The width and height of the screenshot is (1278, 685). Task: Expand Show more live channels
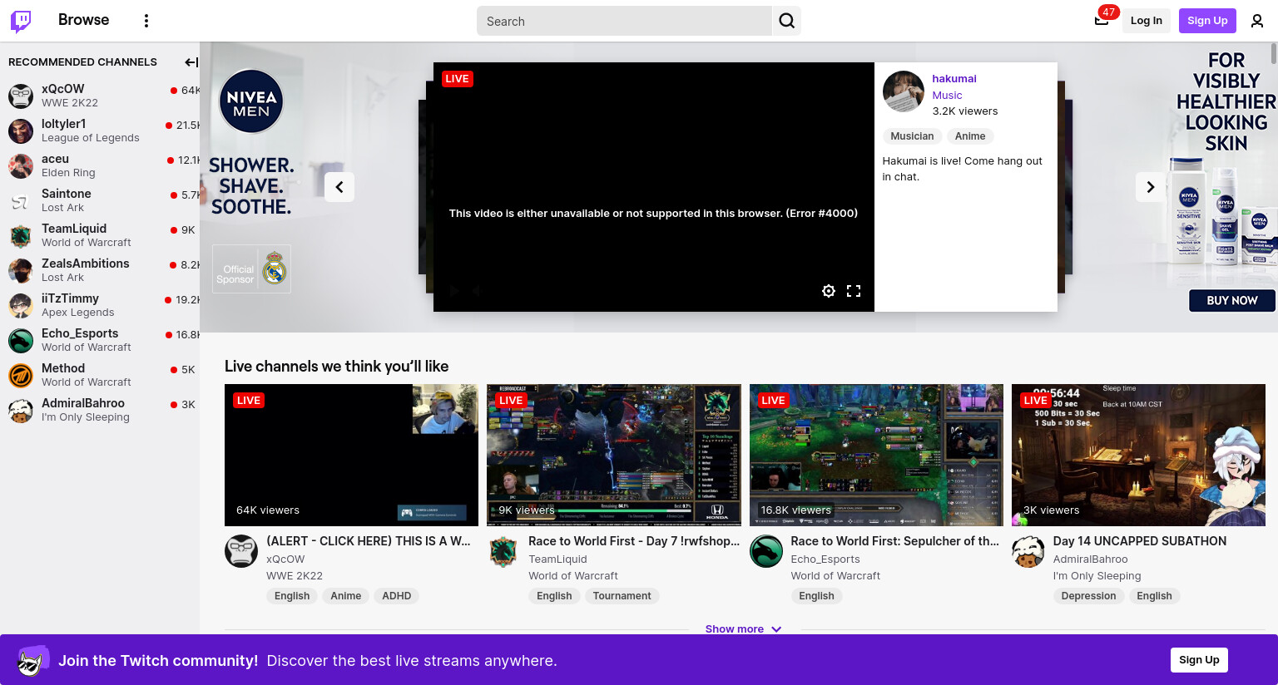coord(743,628)
